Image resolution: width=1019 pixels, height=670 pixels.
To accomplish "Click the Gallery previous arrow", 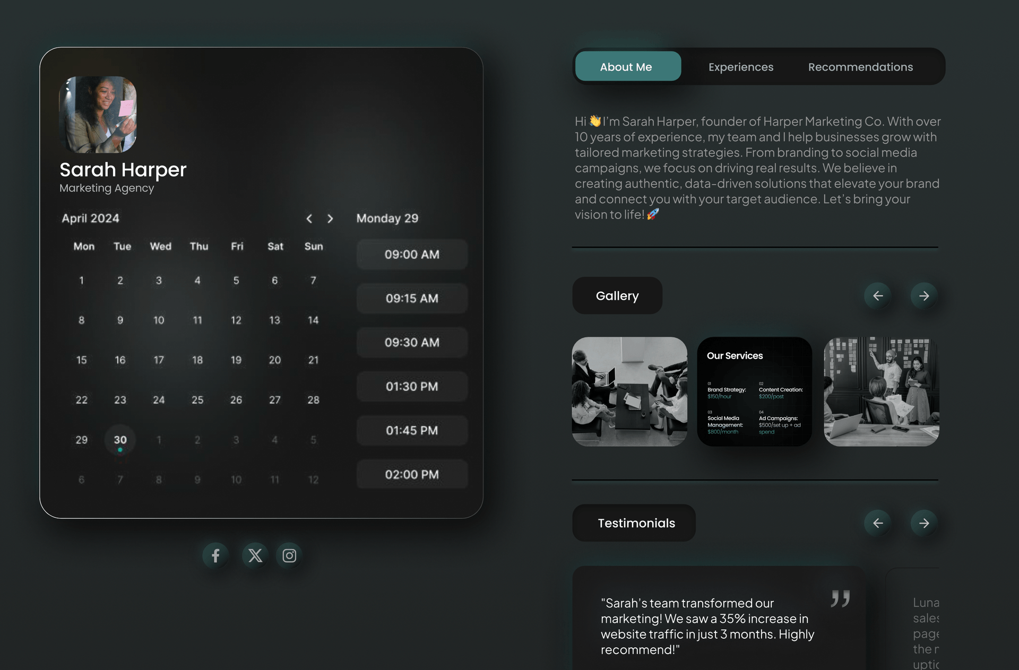I will point(878,295).
